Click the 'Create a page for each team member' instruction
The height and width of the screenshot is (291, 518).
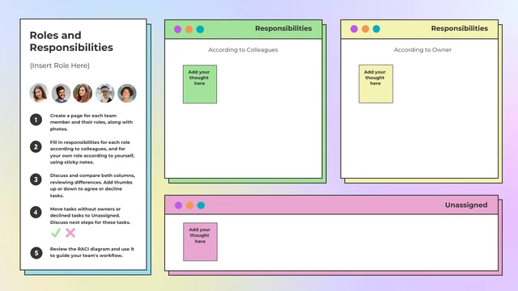(91, 122)
